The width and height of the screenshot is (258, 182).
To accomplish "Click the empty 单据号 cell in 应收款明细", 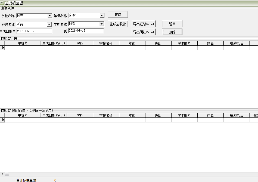I will click(23, 120).
